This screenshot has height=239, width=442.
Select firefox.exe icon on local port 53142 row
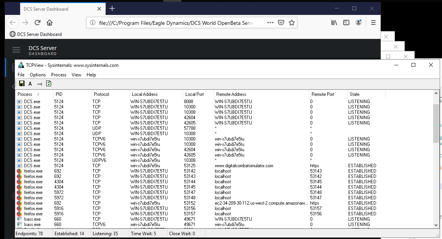tap(19, 171)
